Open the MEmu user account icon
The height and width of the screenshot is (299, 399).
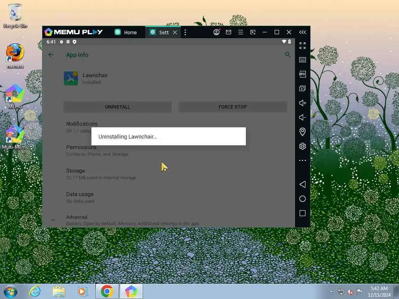click(x=216, y=32)
